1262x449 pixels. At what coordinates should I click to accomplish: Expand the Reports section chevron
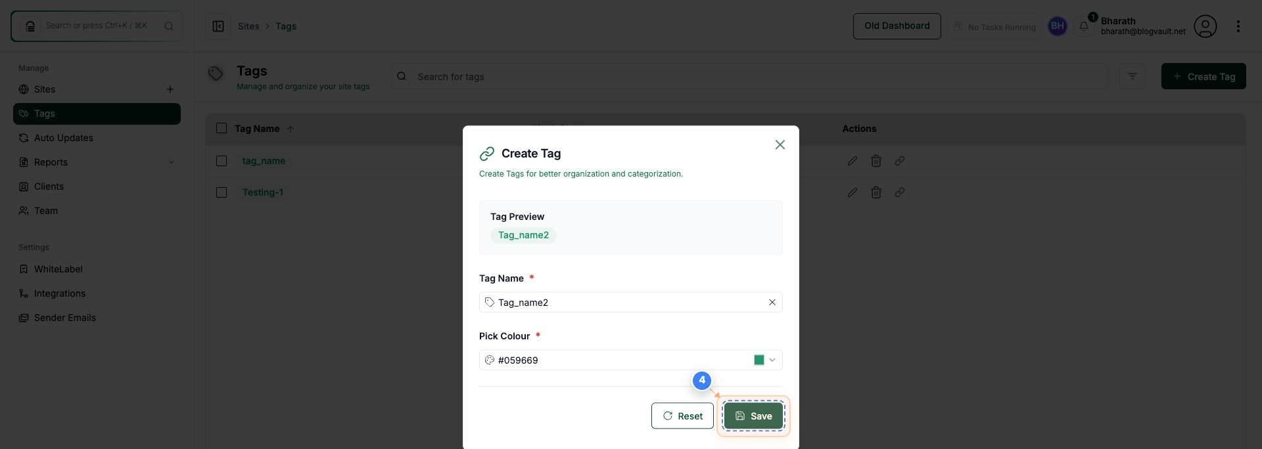pyautogui.click(x=172, y=161)
